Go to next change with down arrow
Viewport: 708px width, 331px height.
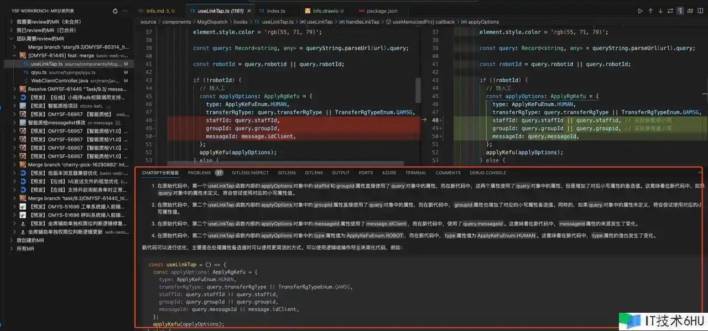(x=660, y=11)
